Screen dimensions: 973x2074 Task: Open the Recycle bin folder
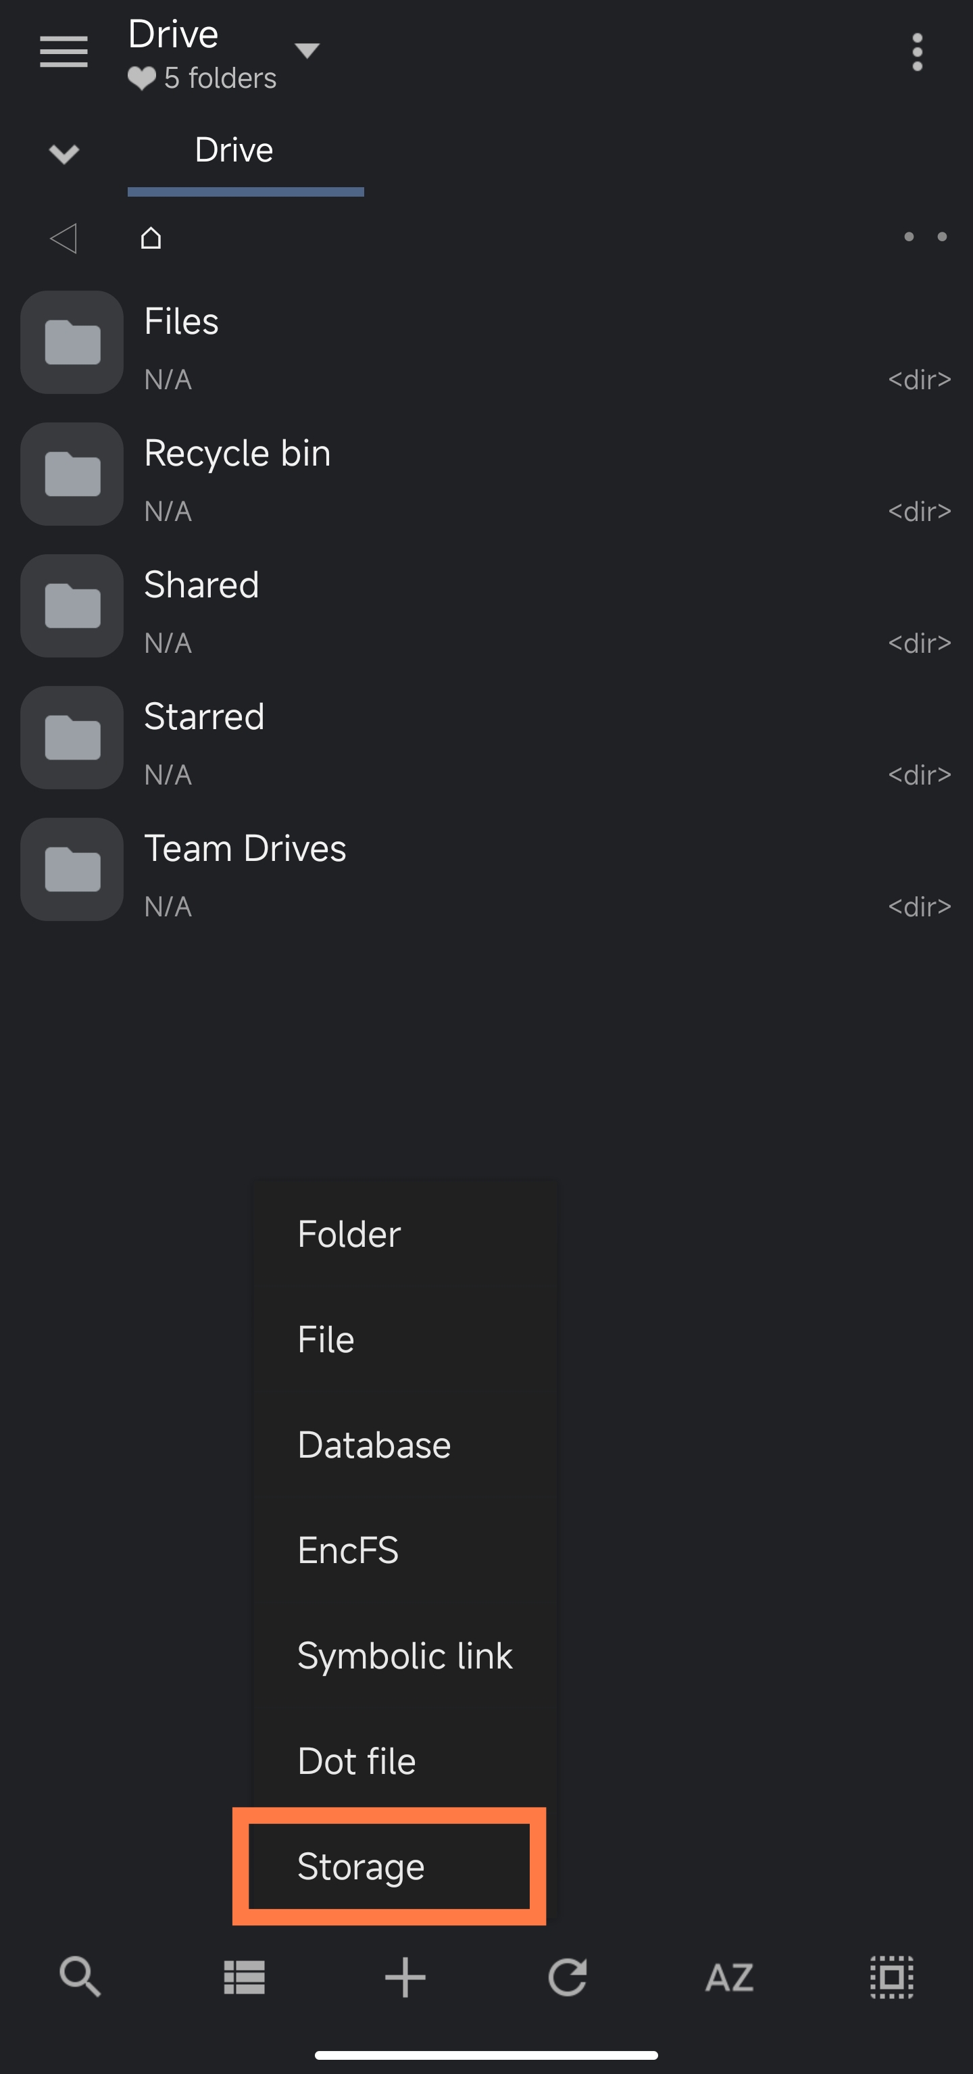(486, 475)
